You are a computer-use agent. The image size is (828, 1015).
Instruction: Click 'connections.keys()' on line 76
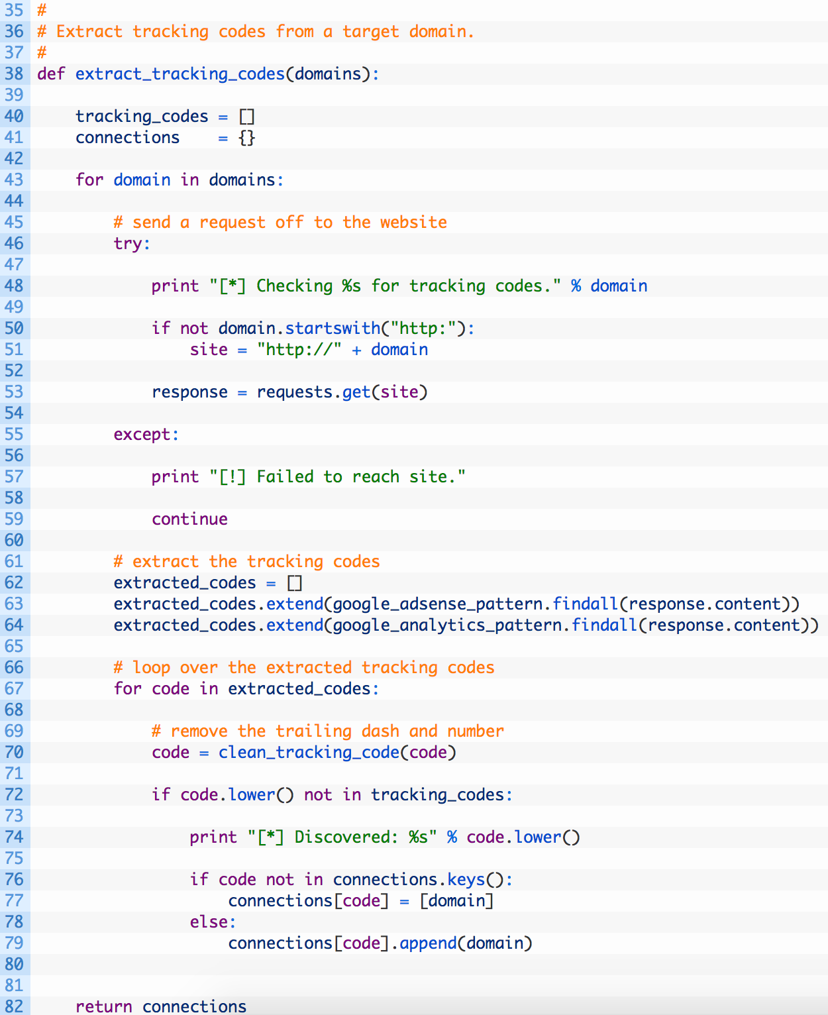pyautogui.click(x=418, y=880)
